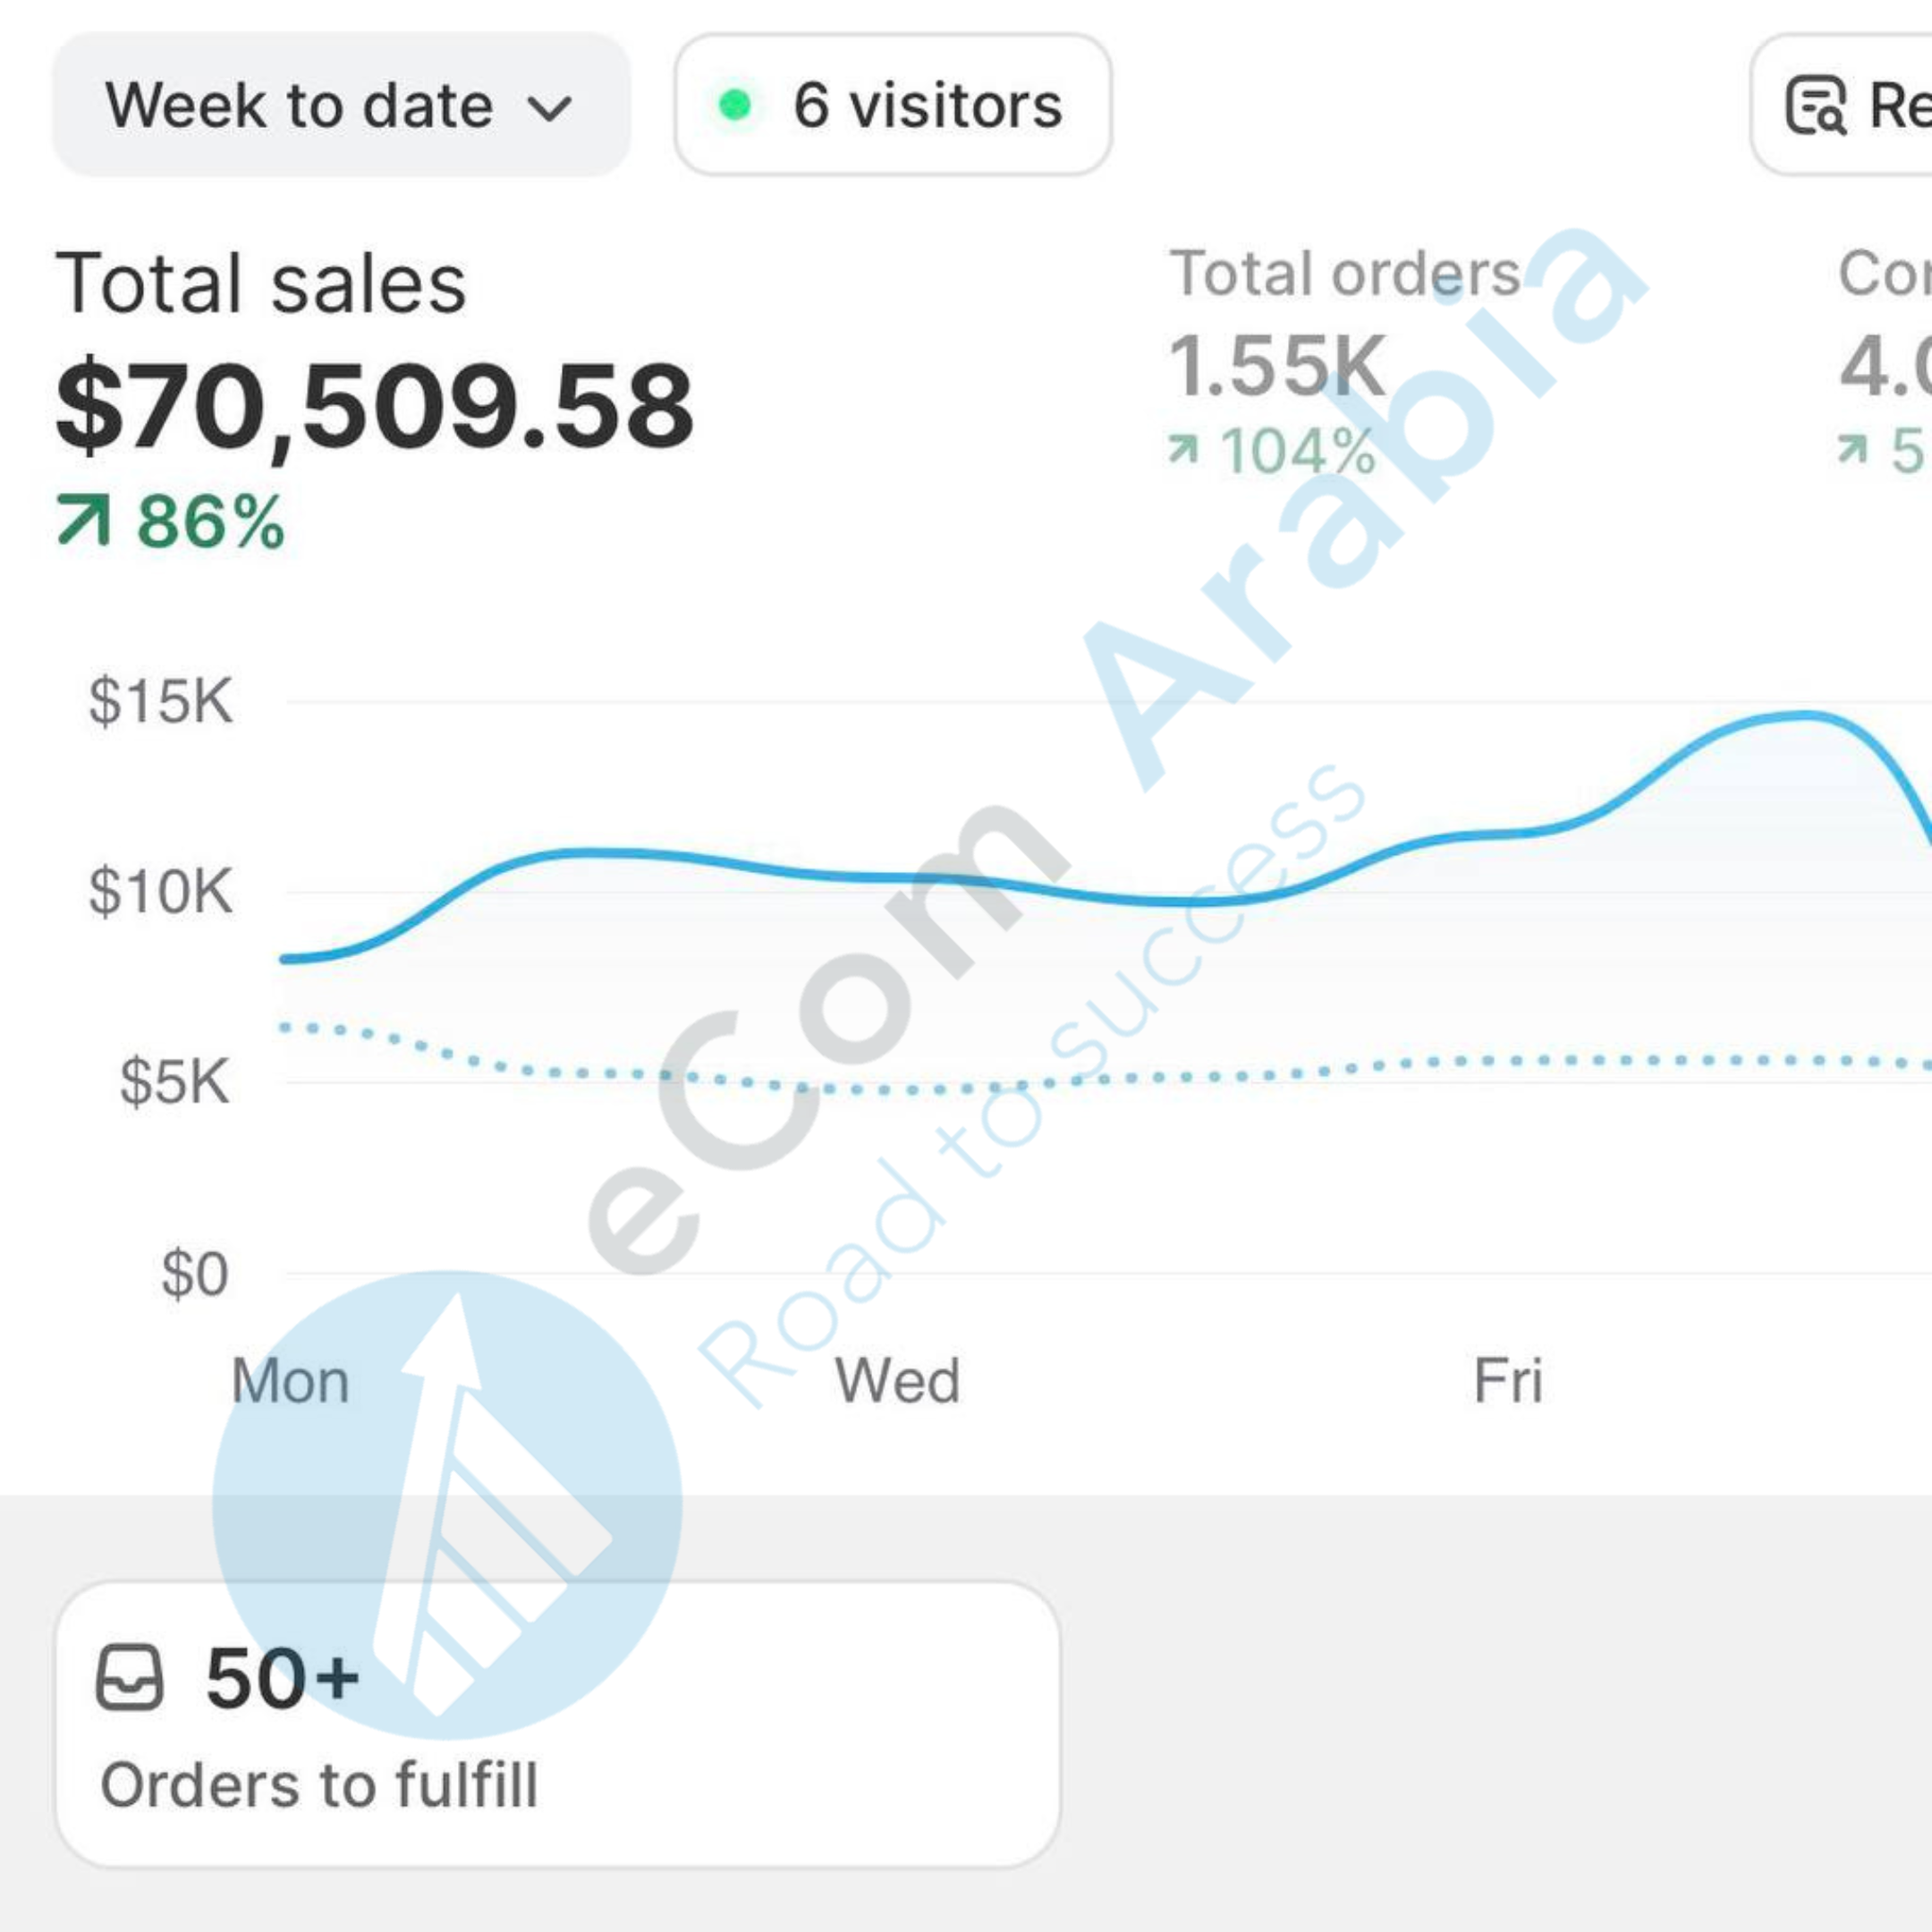This screenshot has width=1932, height=1932.
Task: Click the inbox tray icon beside 50+
Action: [x=129, y=1678]
